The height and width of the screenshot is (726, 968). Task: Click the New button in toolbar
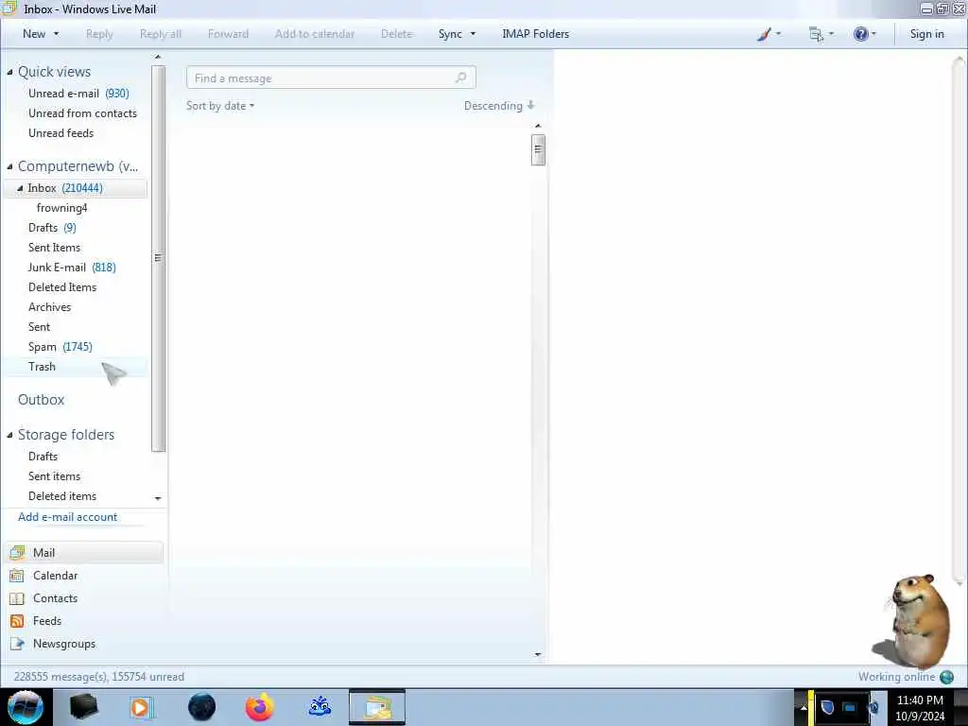(x=34, y=34)
